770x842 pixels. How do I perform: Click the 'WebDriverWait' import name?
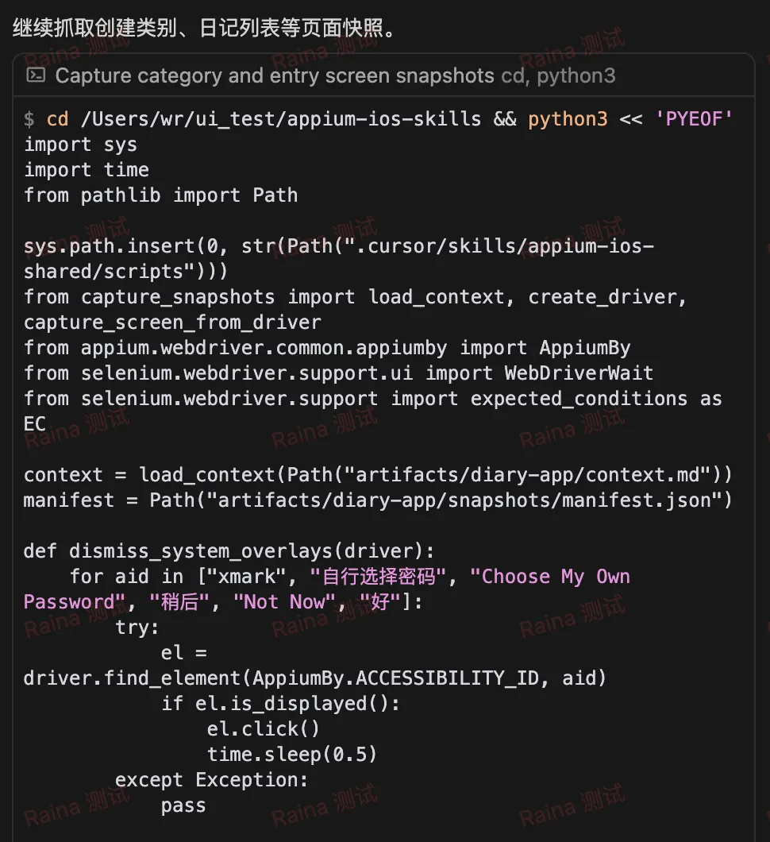[x=579, y=373]
